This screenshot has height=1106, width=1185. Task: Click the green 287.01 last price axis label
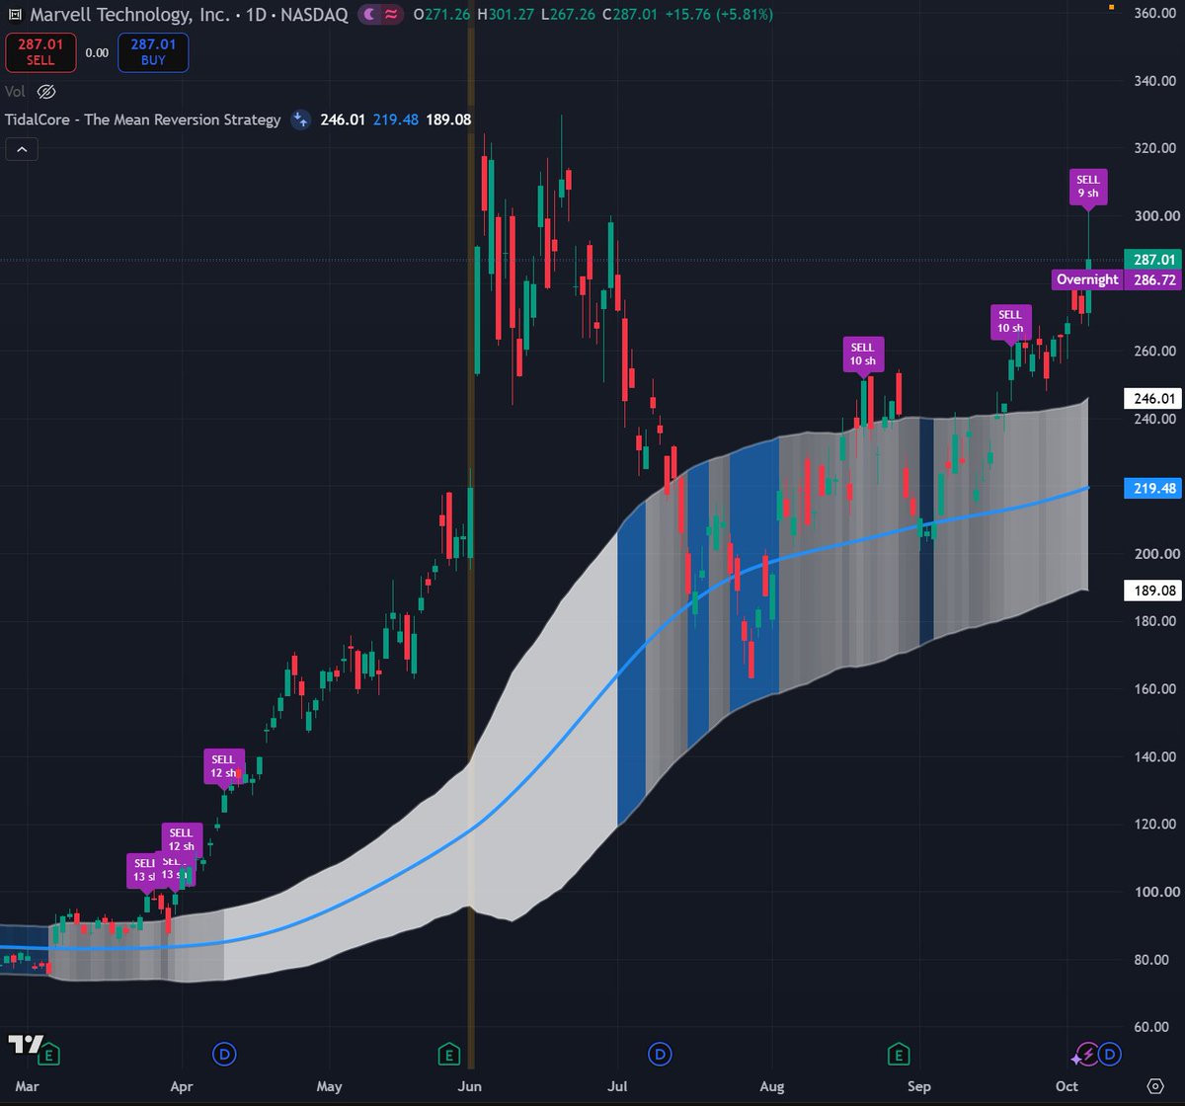[1154, 260]
